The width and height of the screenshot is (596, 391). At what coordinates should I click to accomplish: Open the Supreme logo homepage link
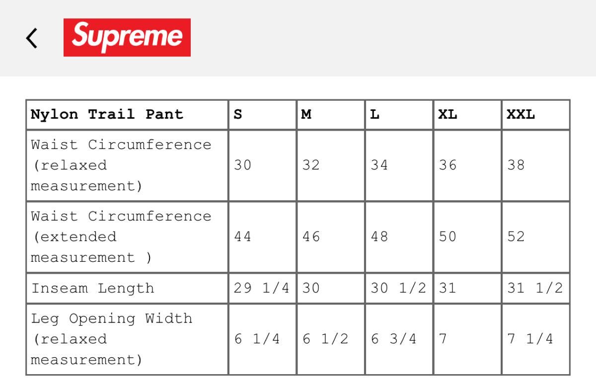127,37
